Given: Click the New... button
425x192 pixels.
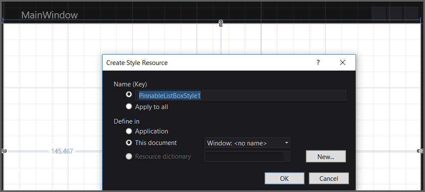Looking at the screenshot, I should (x=326, y=157).
